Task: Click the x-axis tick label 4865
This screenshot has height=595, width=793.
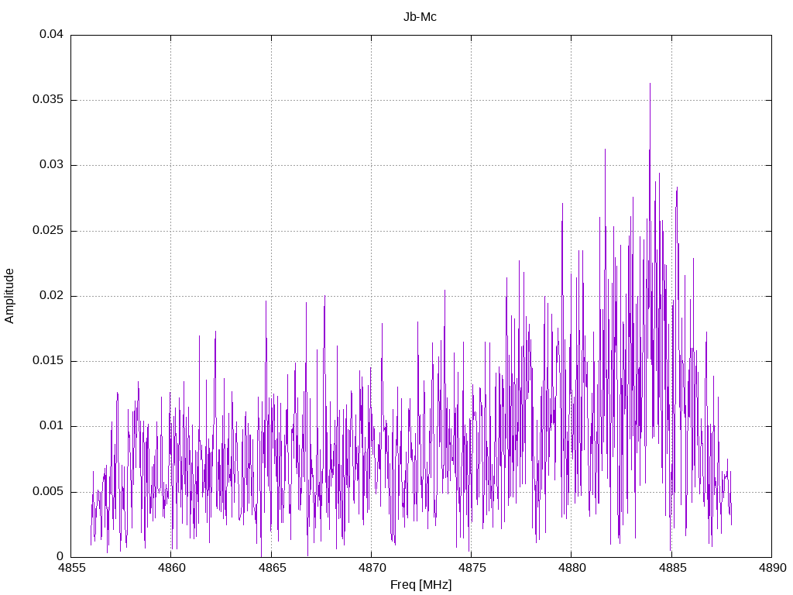Action: (x=271, y=568)
